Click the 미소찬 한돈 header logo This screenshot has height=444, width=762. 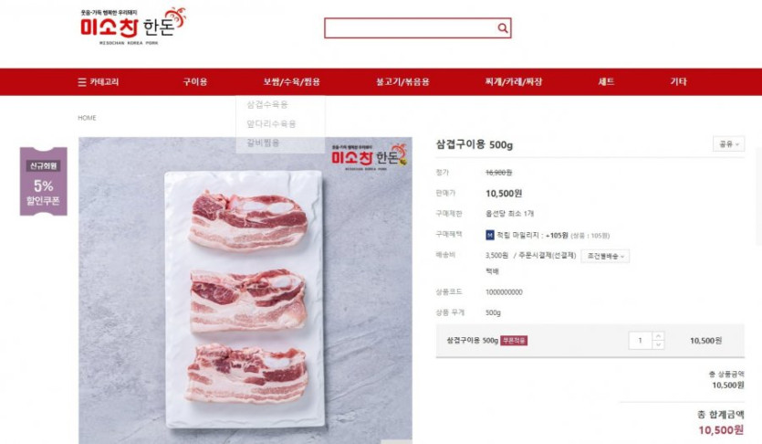coord(133,26)
